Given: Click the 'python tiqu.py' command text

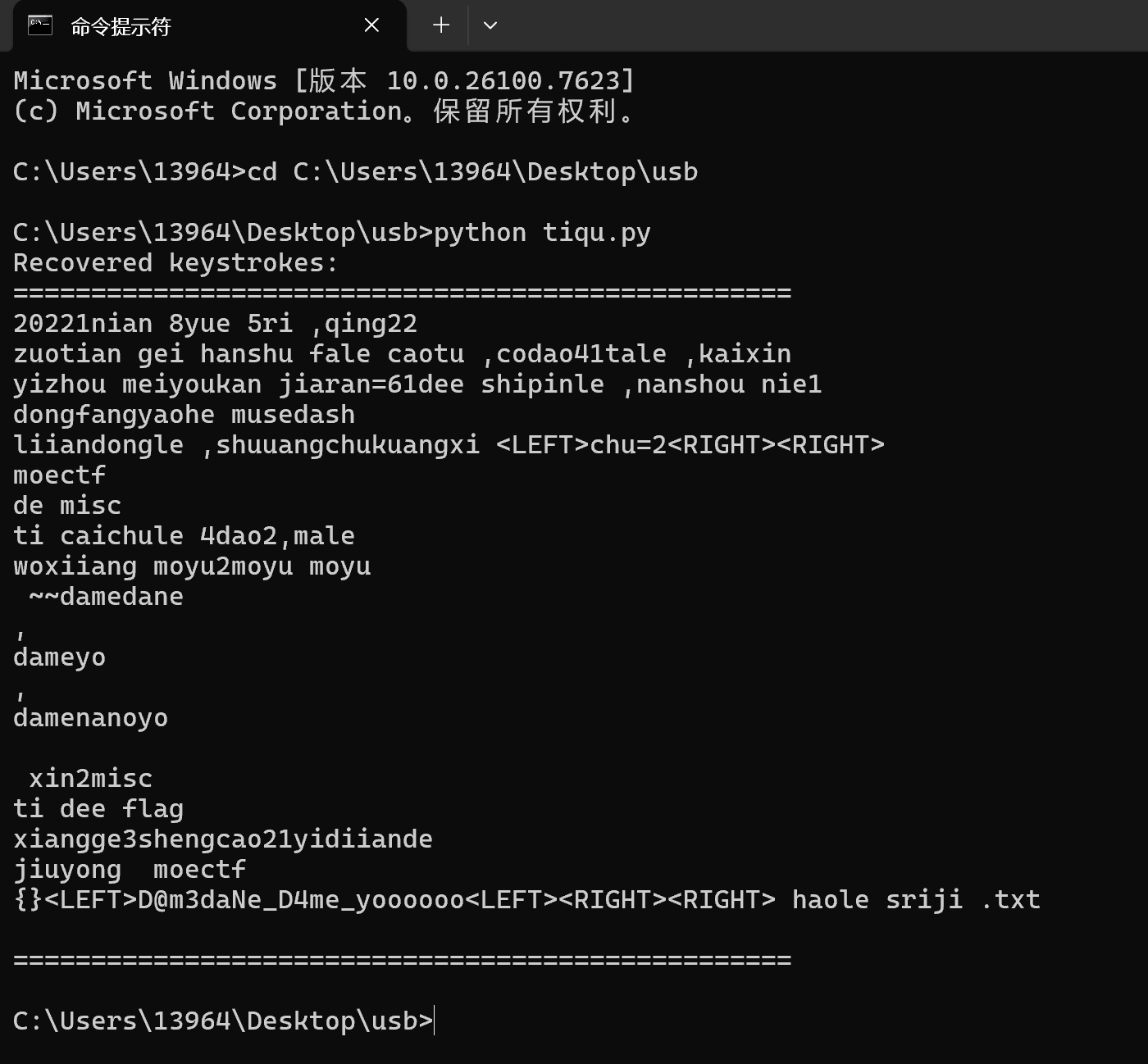Looking at the screenshot, I should pyautogui.click(x=542, y=233).
